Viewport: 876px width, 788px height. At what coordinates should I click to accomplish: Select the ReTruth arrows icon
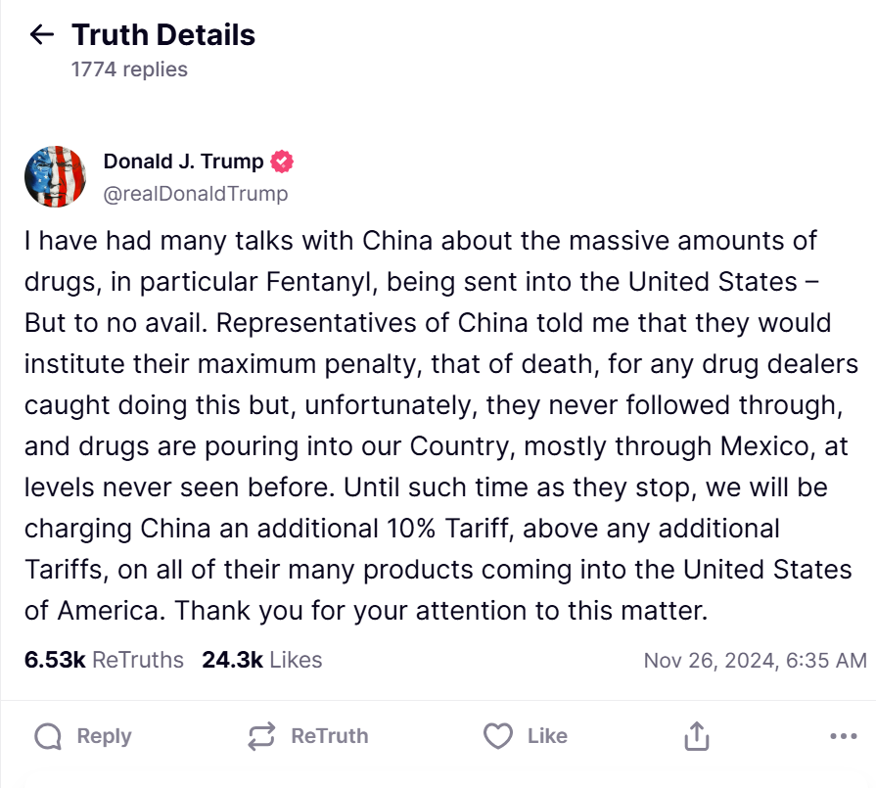[260, 735]
